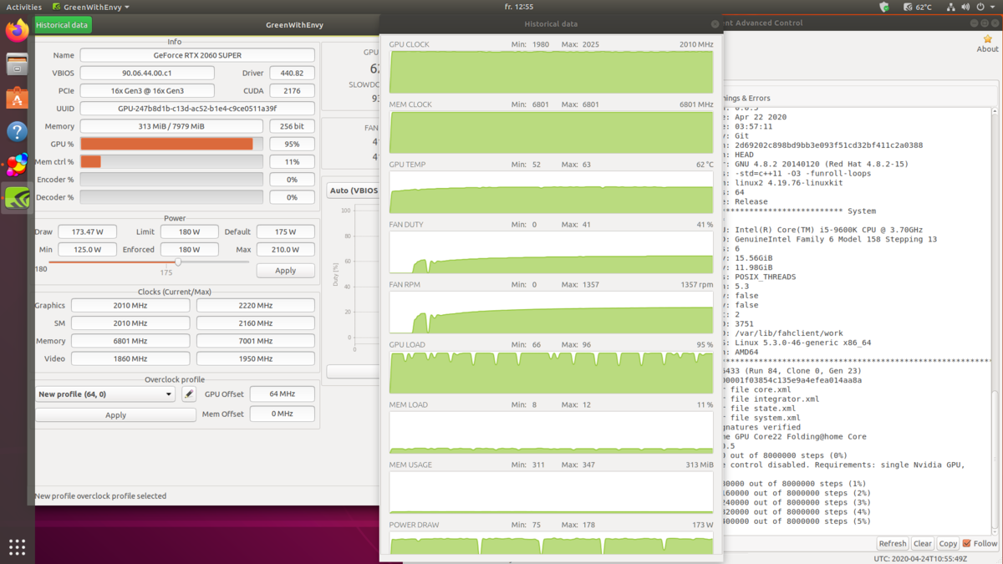Click Activities in the top bar
This screenshot has height=564, width=1003.
(24, 7)
